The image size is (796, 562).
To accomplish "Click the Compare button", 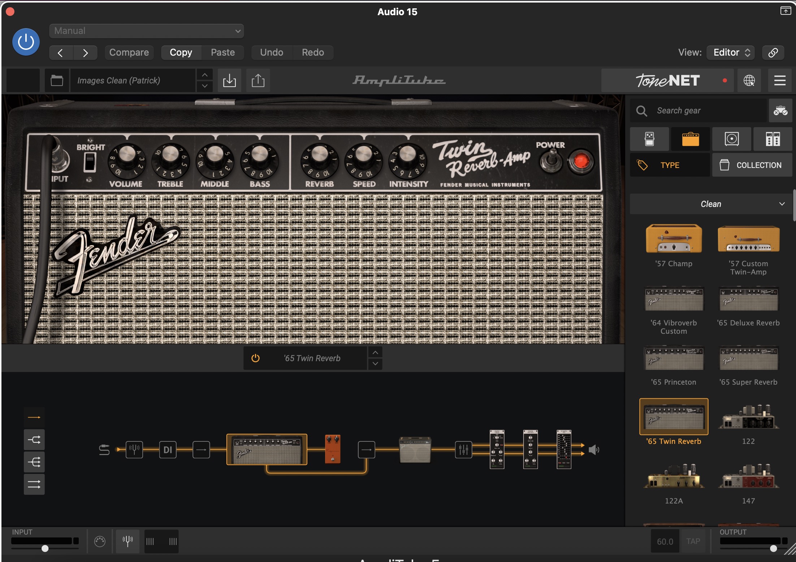I will click(x=129, y=53).
